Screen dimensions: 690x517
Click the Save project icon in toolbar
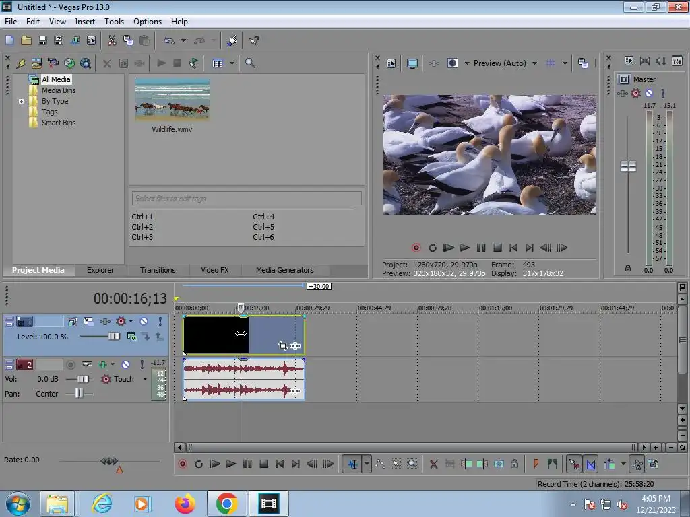point(42,40)
